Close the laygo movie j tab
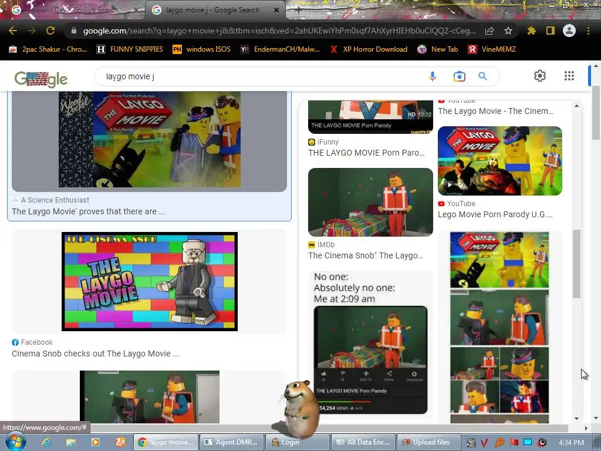Viewport: 601px width, 451px height. pos(276,10)
